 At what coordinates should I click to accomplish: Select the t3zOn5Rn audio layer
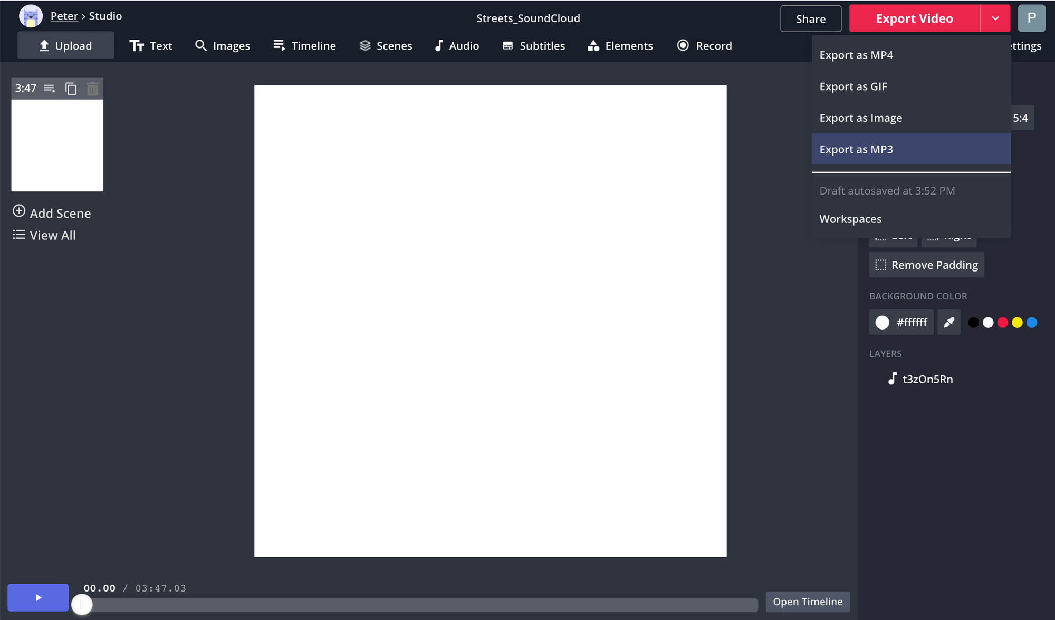click(927, 379)
